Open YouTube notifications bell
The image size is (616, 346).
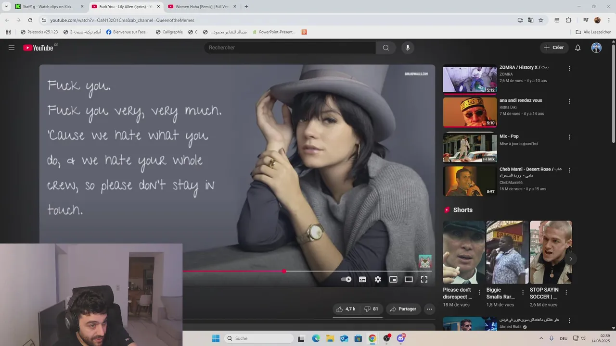pyautogui.click(x=577, y=48)
